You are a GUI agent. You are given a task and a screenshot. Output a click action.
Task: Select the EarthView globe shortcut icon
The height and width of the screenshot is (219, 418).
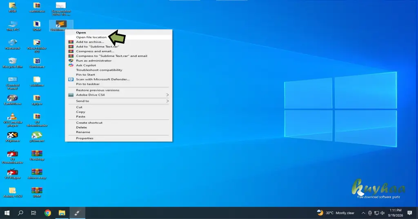[x=13, y=100]
